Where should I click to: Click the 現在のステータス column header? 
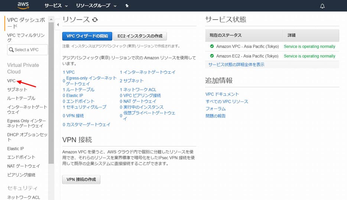pos(244,35)
